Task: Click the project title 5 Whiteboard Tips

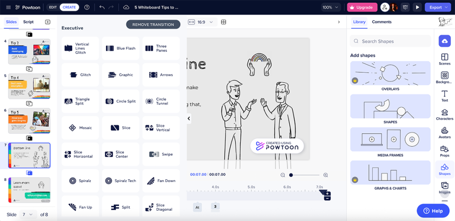Action: pos(156,7)
